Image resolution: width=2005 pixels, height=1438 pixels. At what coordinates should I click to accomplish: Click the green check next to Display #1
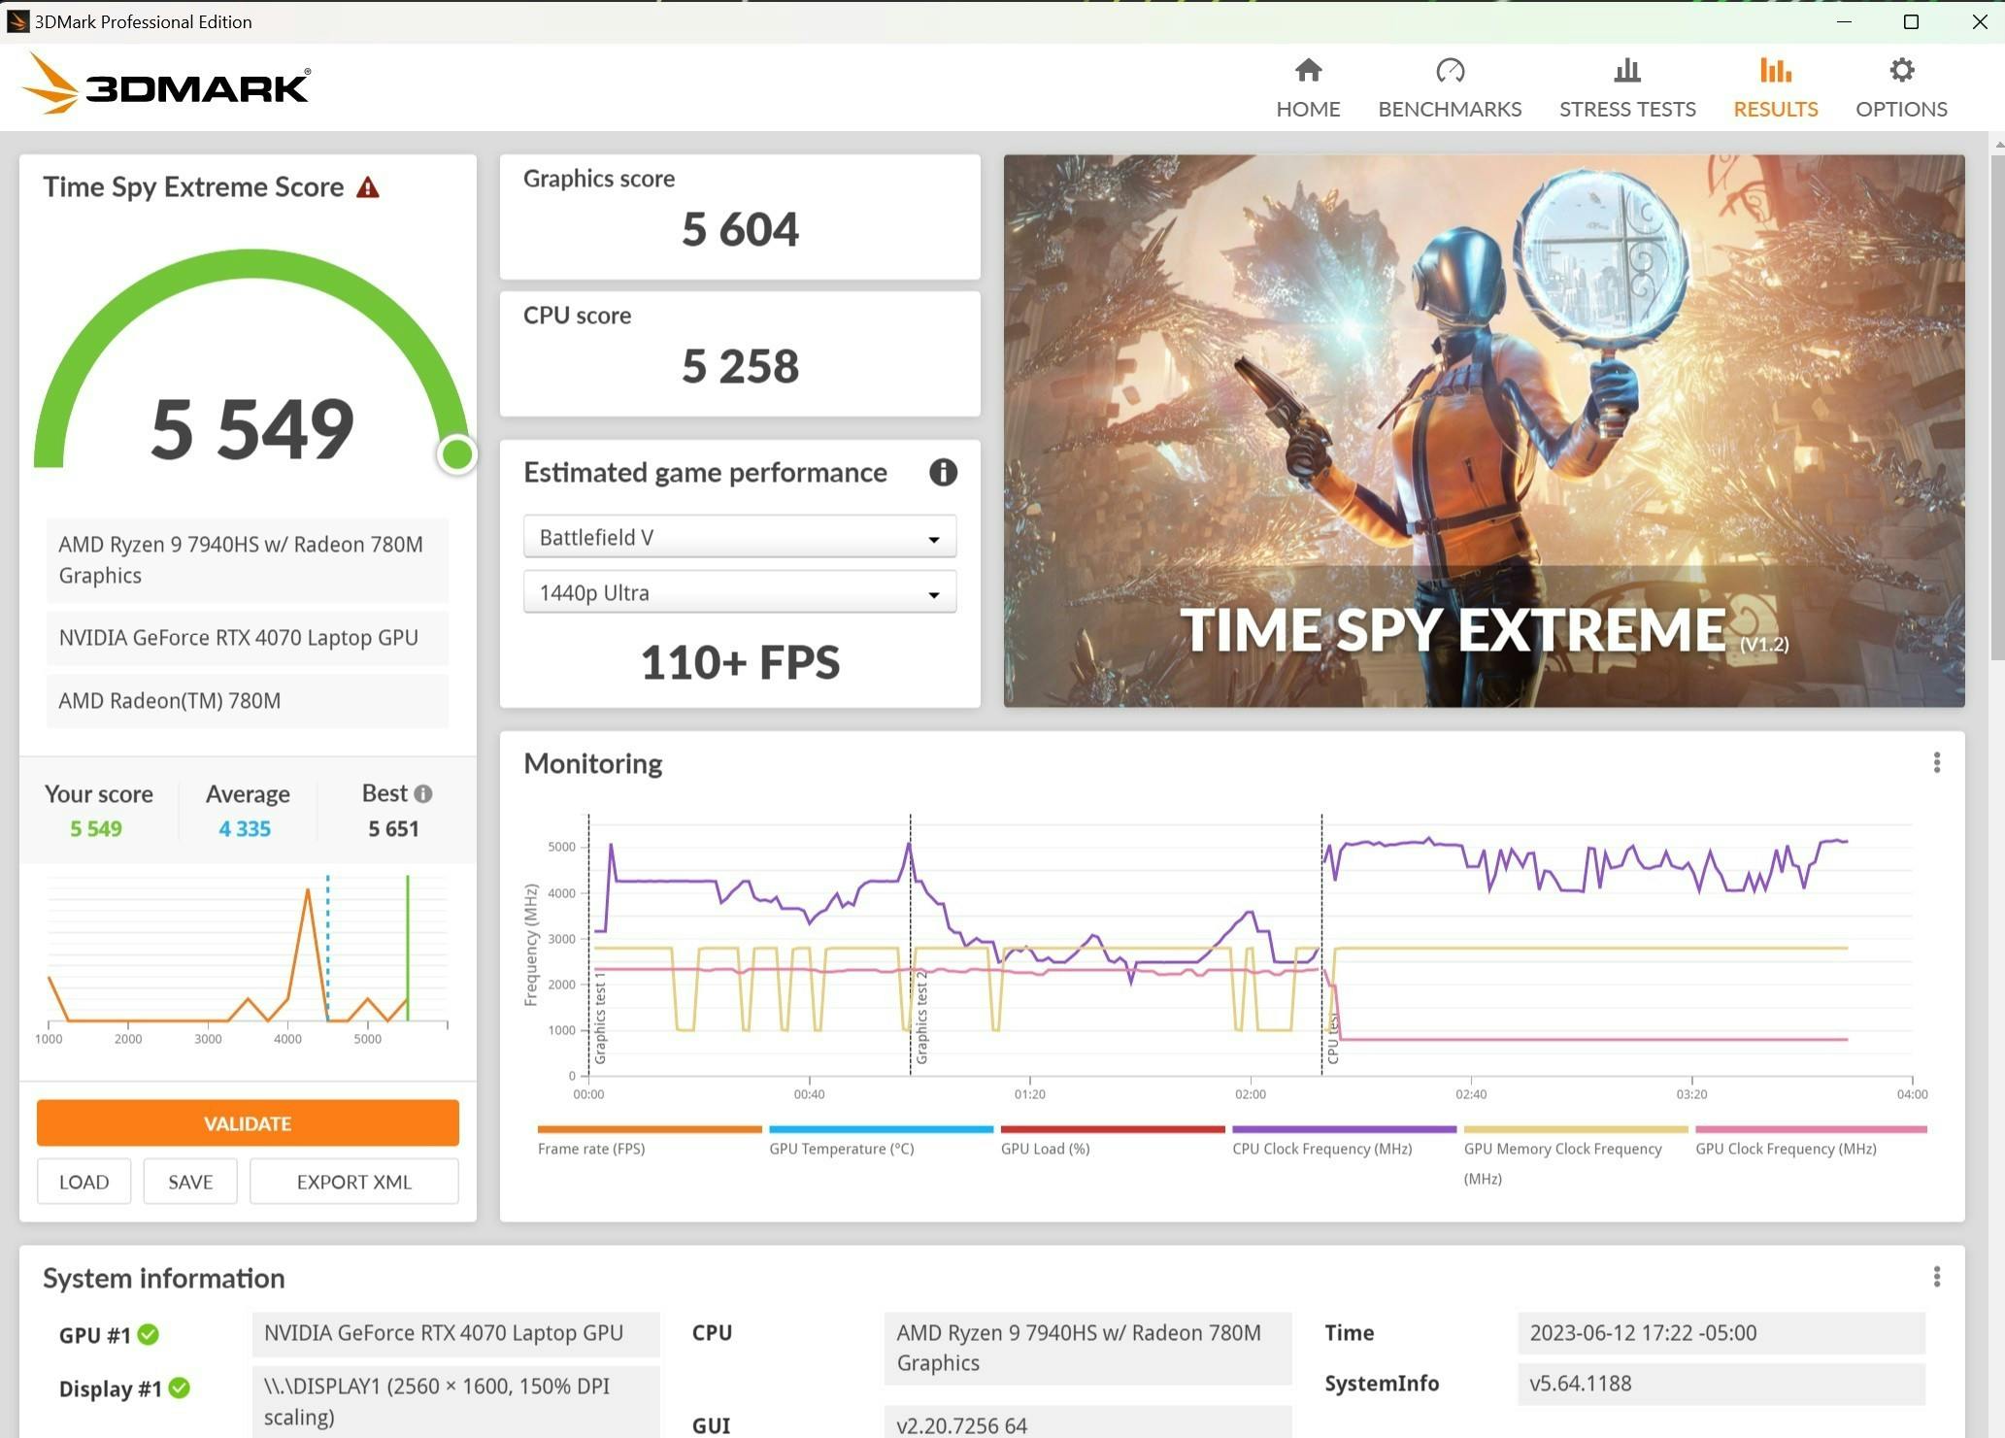point(180,1388)
